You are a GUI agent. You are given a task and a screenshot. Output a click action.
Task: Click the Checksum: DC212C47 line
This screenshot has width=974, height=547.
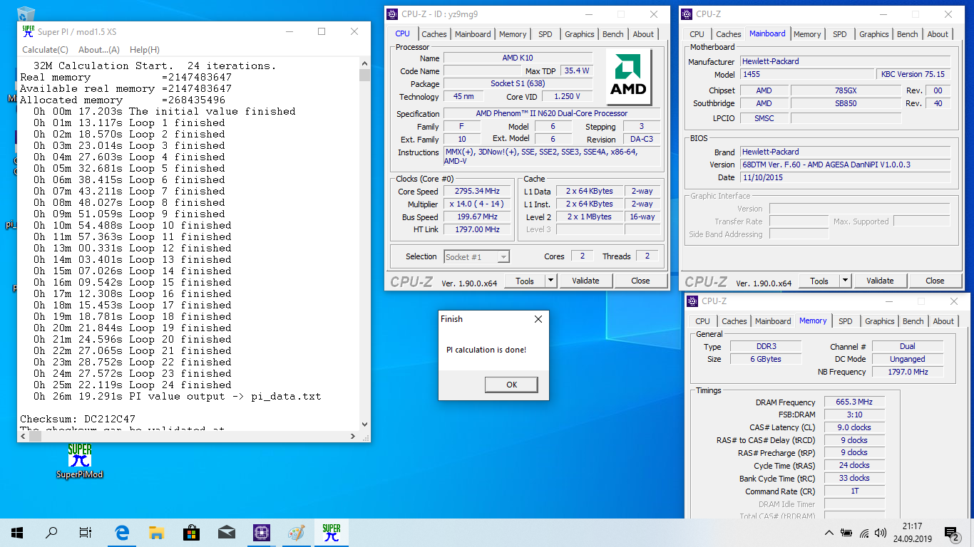pos(77,419)
